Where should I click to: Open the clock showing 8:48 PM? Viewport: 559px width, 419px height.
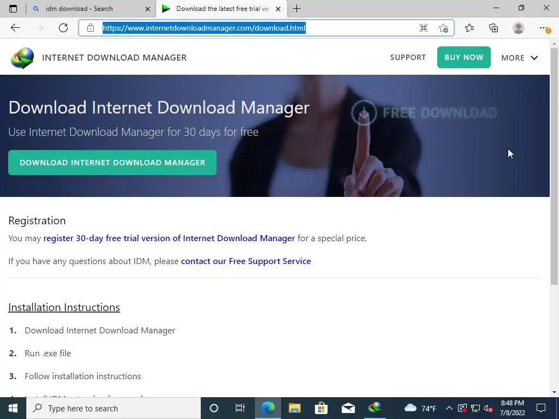512,408
